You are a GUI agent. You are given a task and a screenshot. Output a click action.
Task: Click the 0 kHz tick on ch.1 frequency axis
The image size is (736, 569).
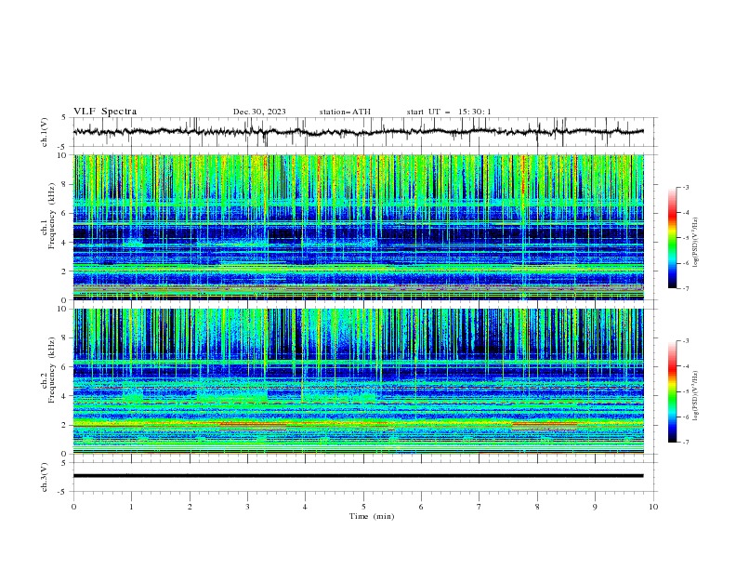pos(66,300)
